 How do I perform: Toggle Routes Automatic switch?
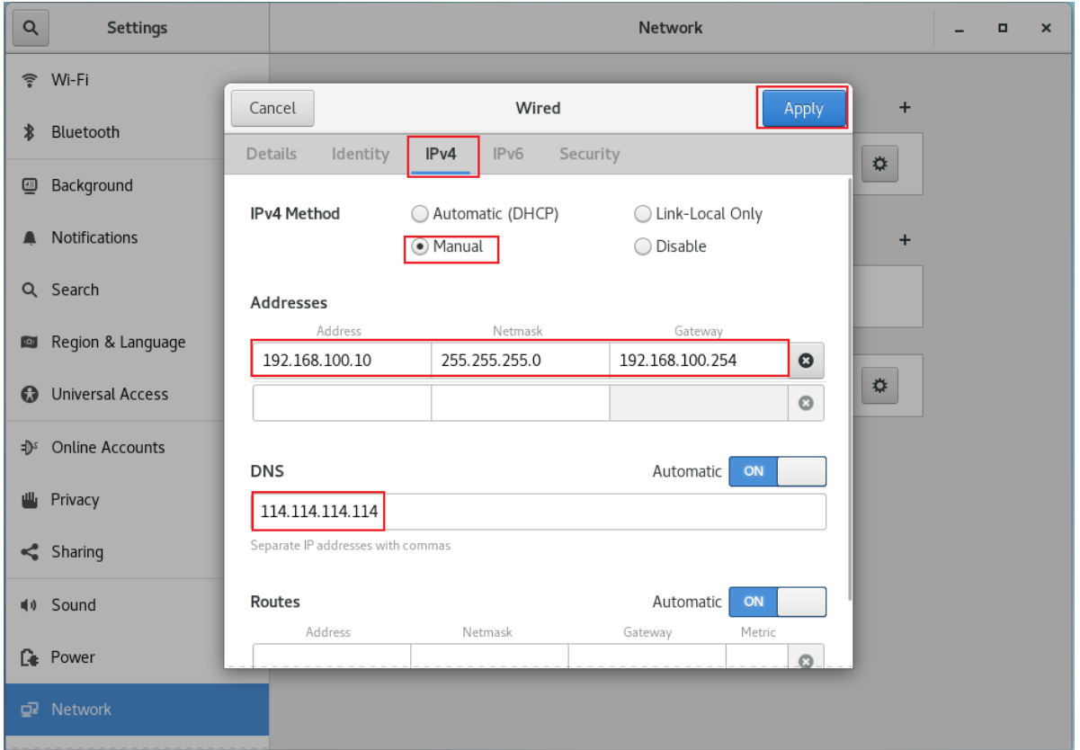pos(777,602)
